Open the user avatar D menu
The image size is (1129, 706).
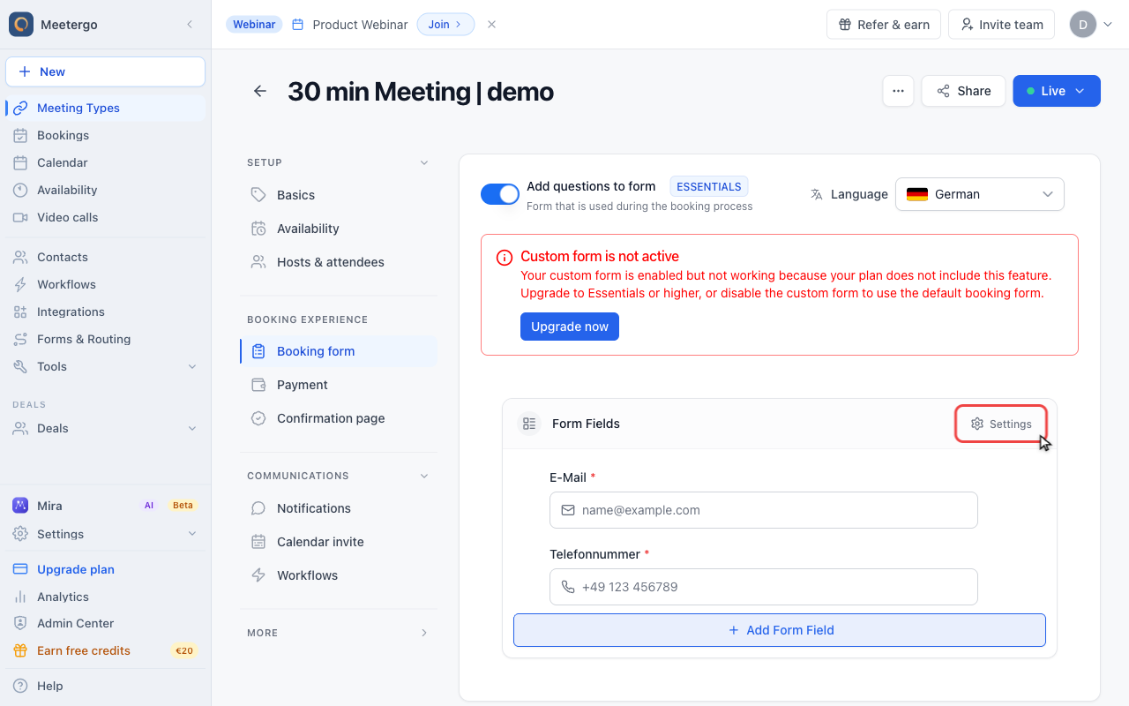tap(1091, 25)
